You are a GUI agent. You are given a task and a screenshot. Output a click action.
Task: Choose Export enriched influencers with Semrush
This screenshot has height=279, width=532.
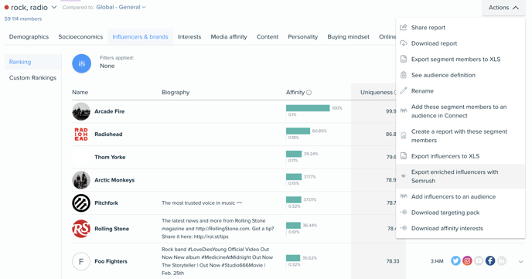coord(460,176)
